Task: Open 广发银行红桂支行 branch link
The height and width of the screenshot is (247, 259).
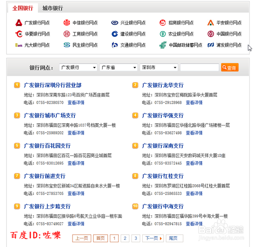Action: pyautogui.click(x=163, y=176)
